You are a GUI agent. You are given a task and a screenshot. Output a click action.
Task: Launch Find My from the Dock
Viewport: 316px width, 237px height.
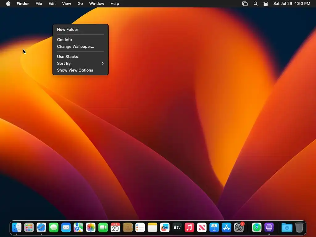256,227
